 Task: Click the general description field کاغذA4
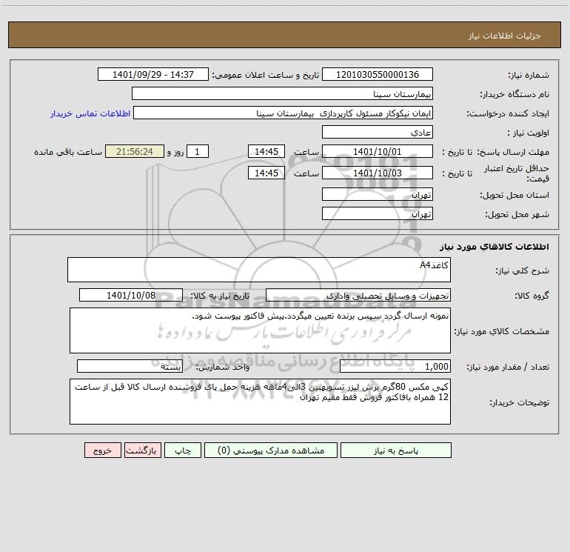click(x=259, y=270)
